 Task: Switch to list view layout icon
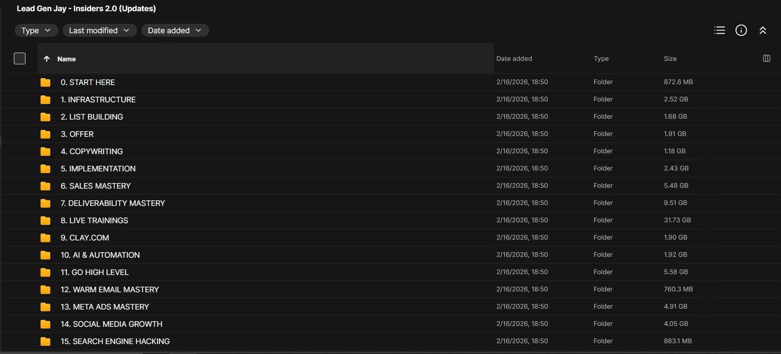click(719, 30)
